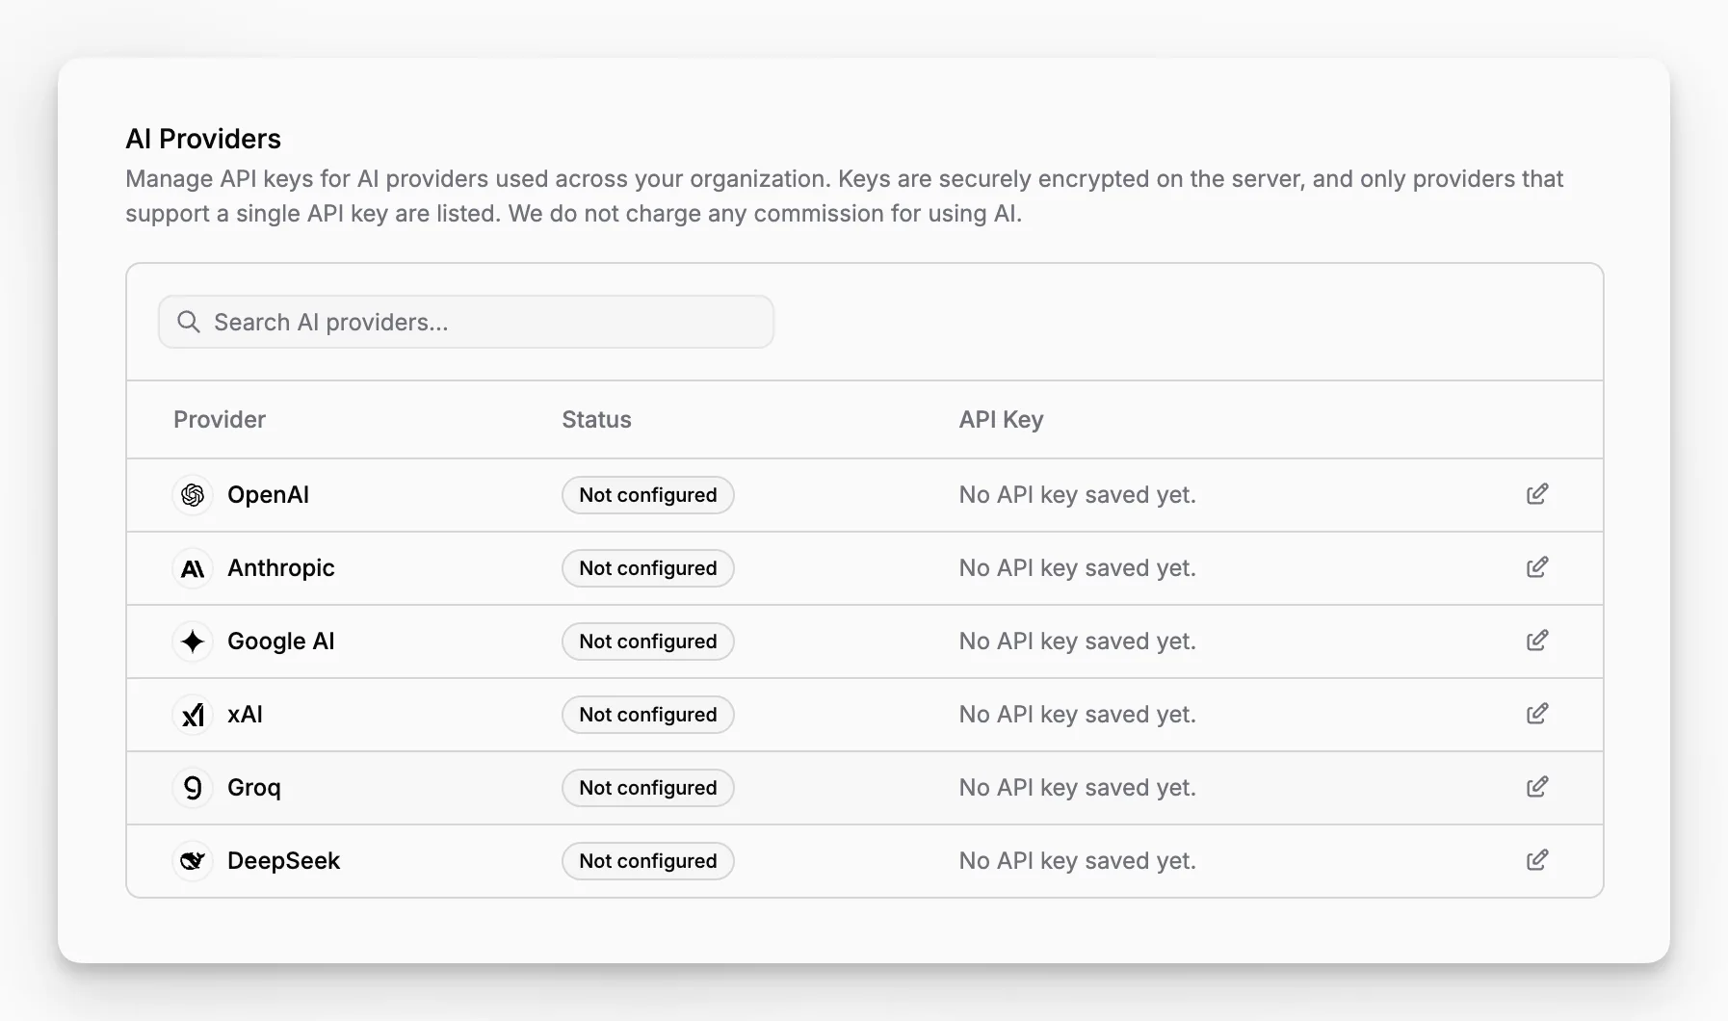Click the Provider column header
This screenshot has width=1728, height=1021.
coord(220,420)
